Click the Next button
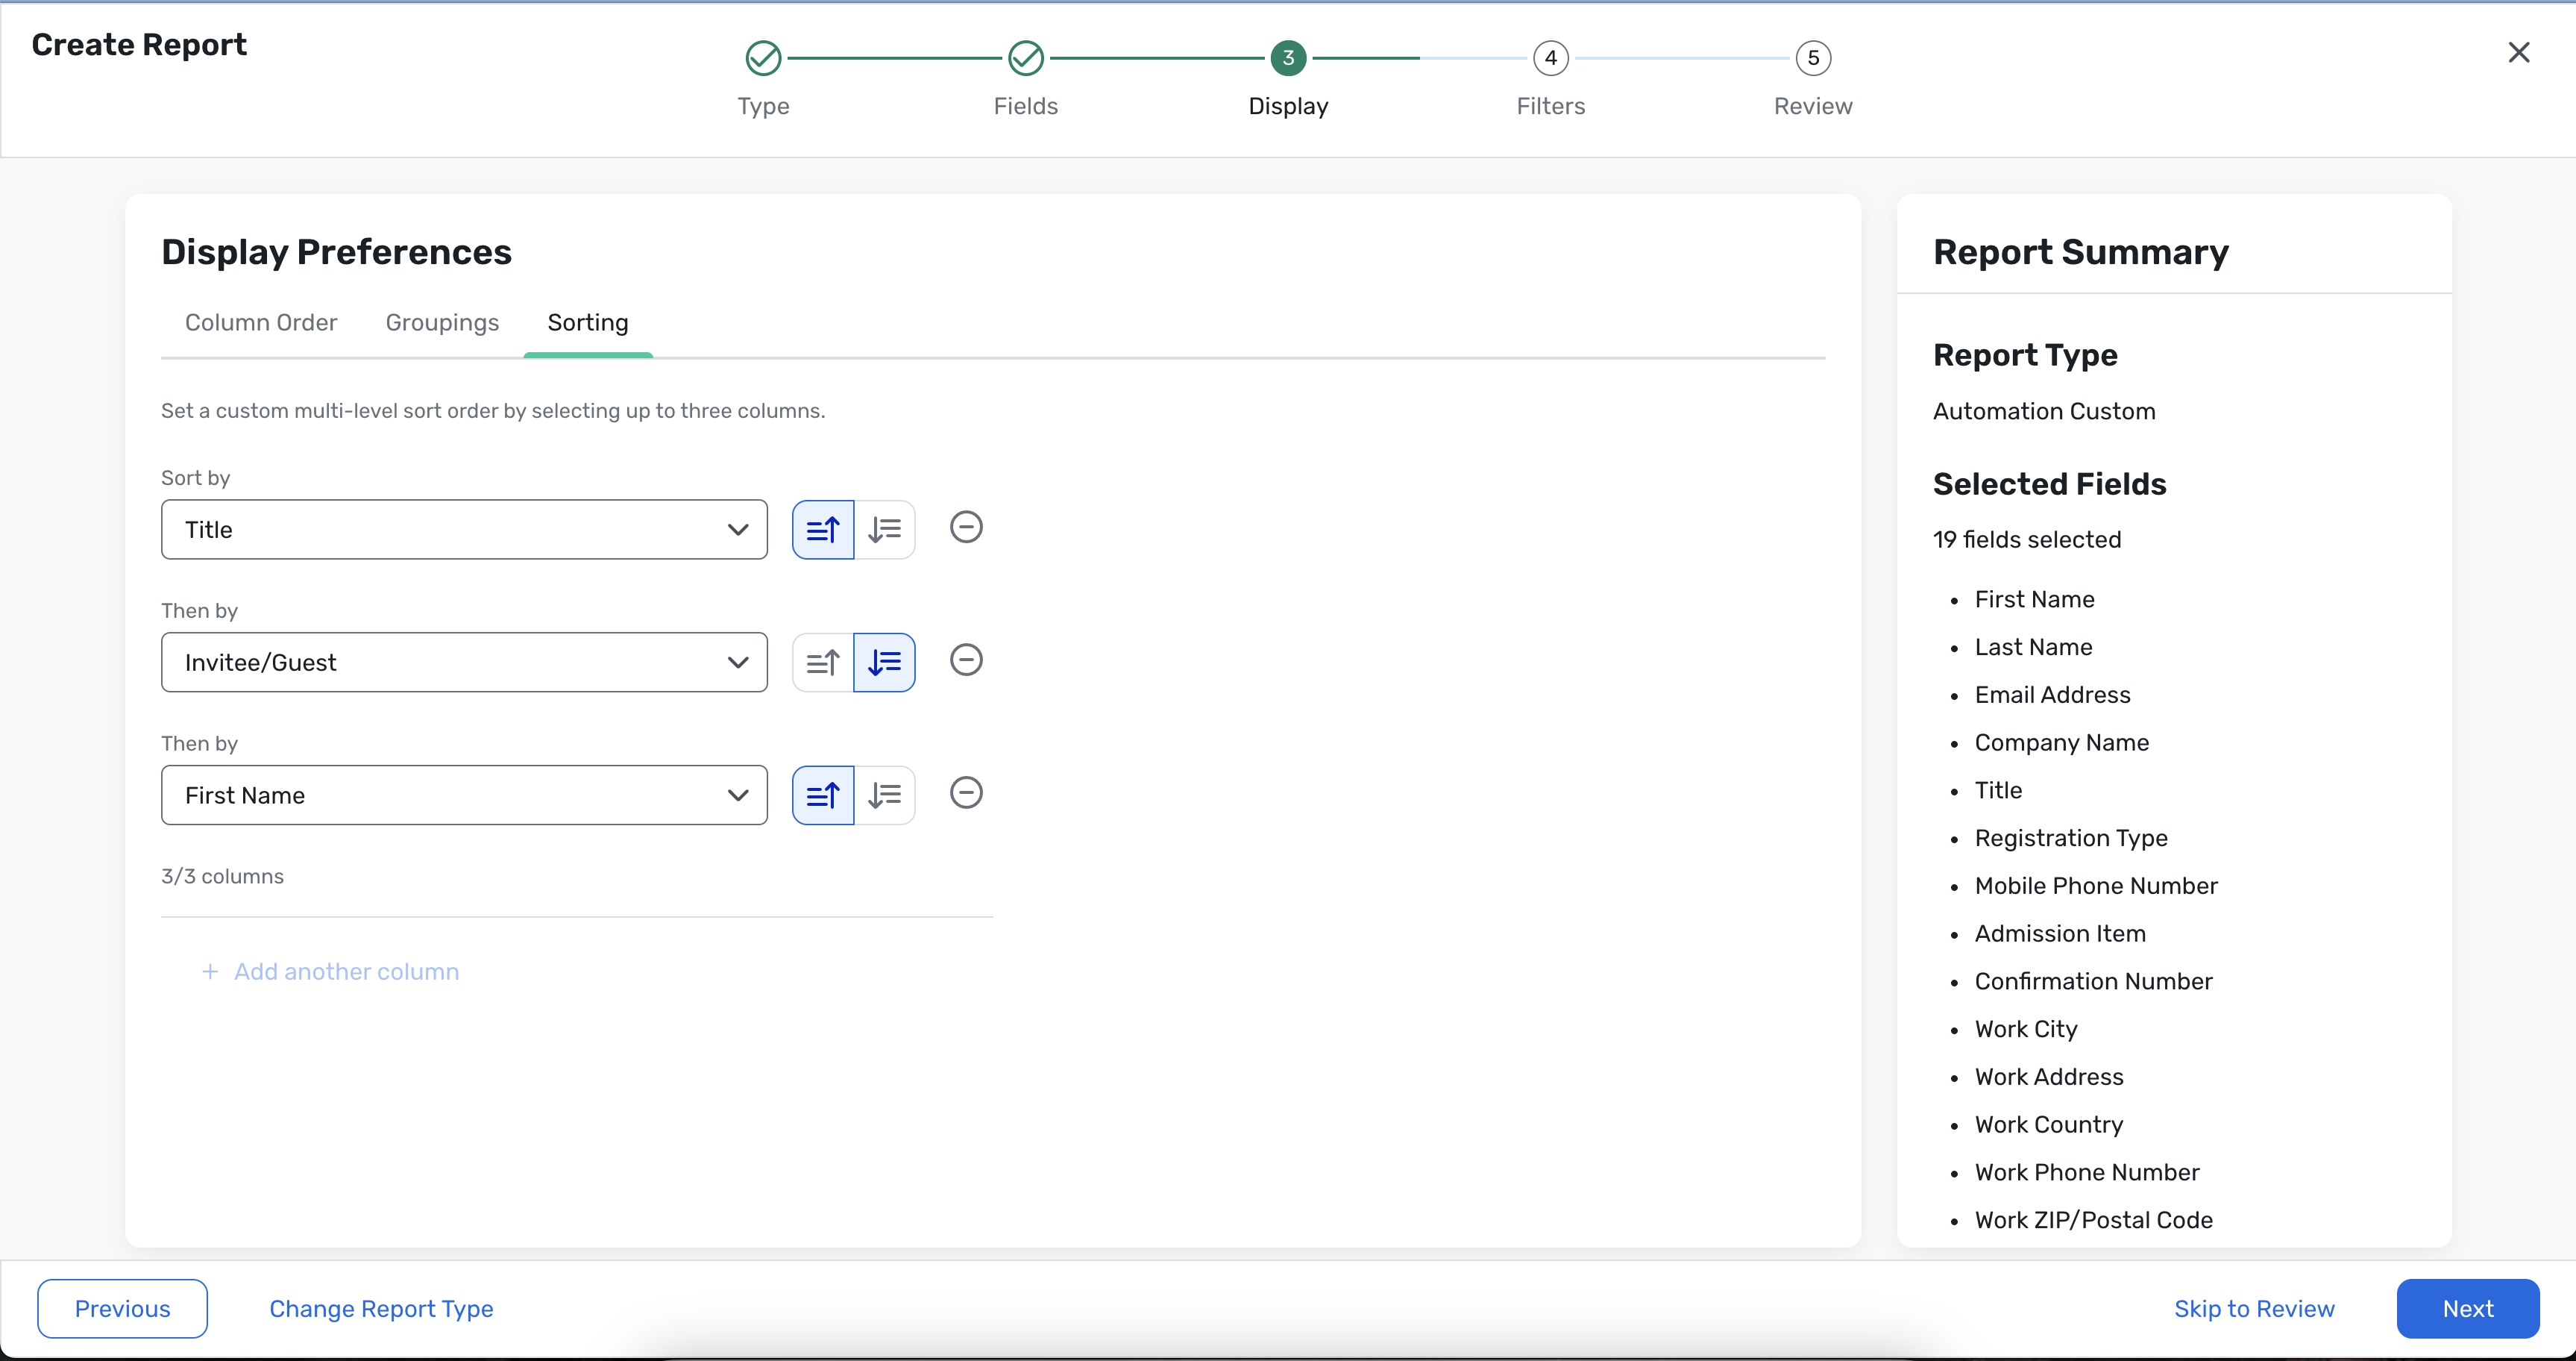The image size is (2576, 1361). 2467,1309
